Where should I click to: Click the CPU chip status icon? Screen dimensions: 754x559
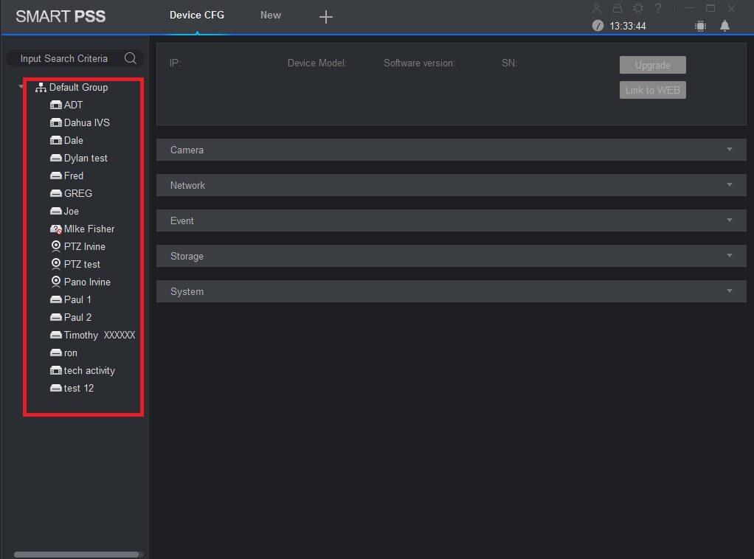tap(700, 26)
